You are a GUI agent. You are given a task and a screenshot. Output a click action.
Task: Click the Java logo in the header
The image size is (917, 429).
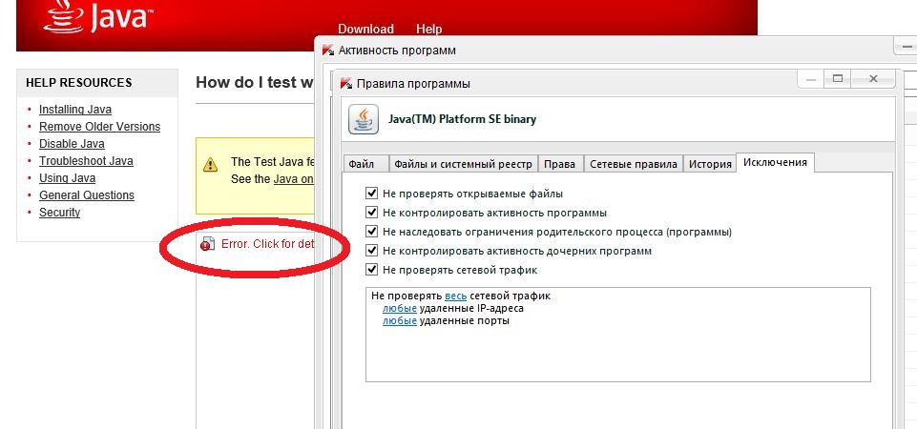tap(96, 17)
